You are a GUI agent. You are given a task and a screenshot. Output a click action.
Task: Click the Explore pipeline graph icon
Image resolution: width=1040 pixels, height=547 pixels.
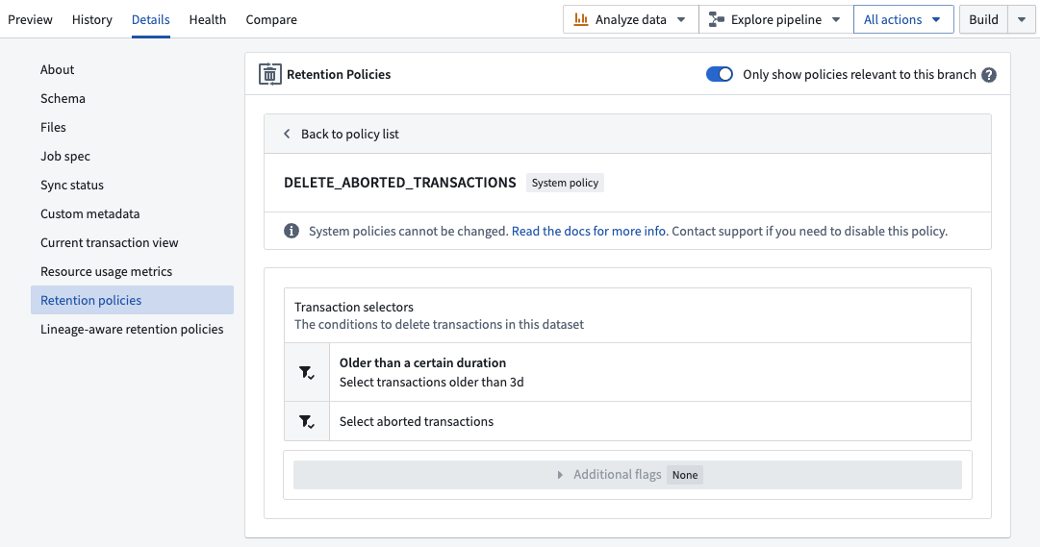pos(717,19)
